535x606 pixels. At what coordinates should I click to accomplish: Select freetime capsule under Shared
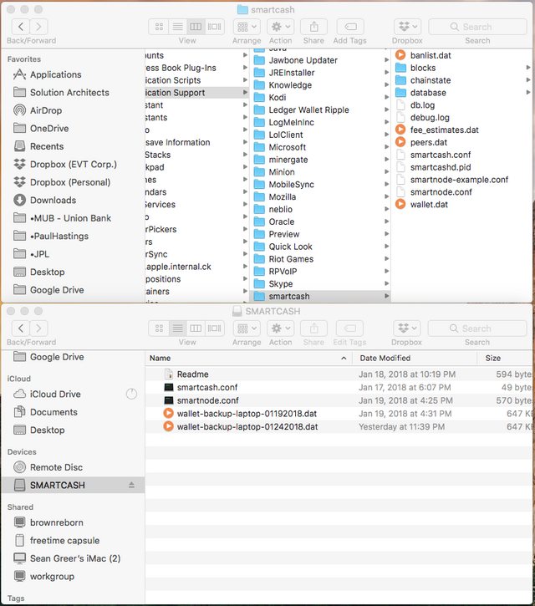tap(64, 540)
